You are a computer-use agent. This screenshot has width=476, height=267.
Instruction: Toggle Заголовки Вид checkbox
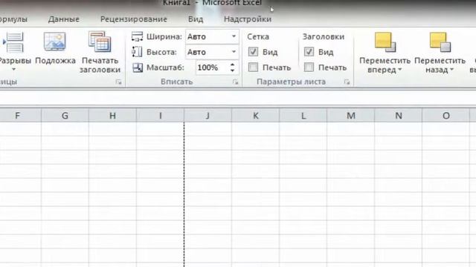pyautogui.click(x=309, y=52)
